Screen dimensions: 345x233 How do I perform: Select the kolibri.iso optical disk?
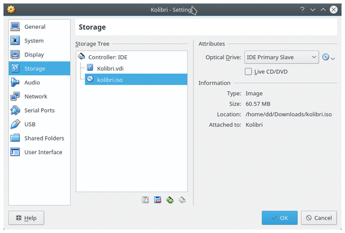pyautogui.click(x=110, y=79)
